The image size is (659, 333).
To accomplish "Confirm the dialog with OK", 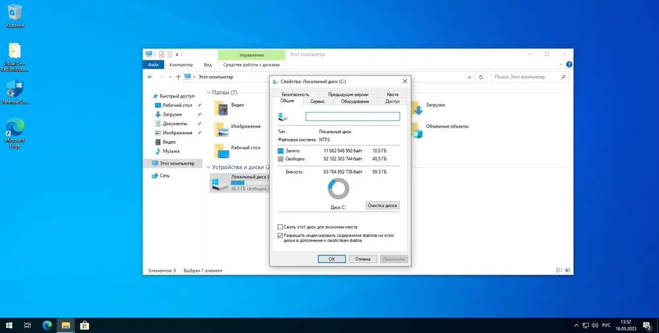I will (x=331, y=259).
